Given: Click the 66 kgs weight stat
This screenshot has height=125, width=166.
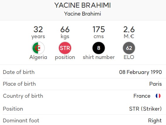Looking at the screenshot, I should click(x=65, y=32).
